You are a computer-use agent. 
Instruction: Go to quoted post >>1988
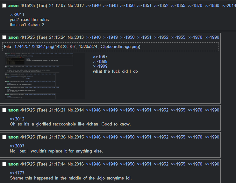click(x=100, y=61)
